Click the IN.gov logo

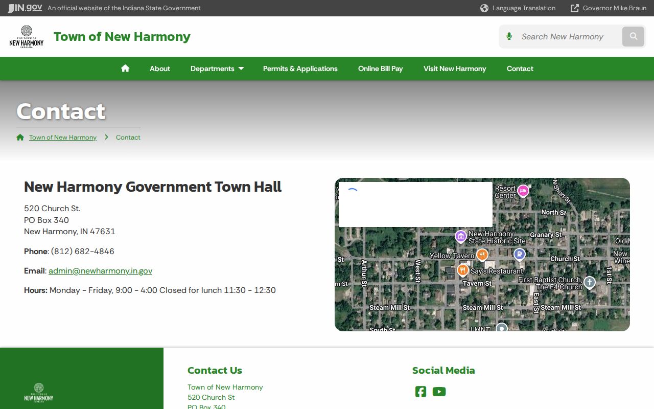[x=25, y=8]
